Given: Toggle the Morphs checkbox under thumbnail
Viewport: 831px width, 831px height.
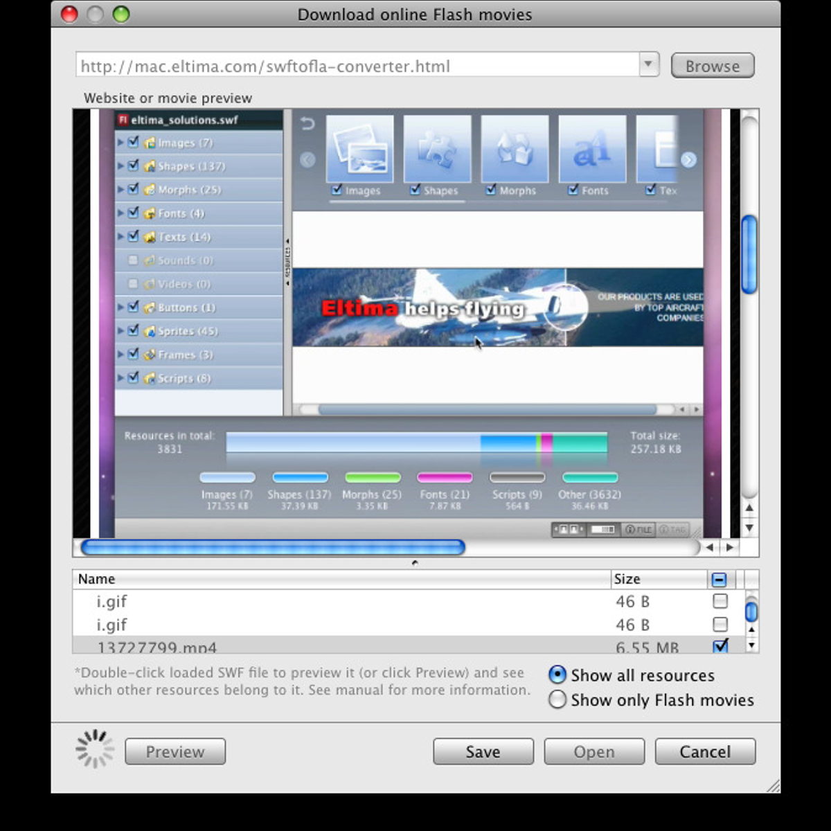Looking at the screenshot, I should click(x=491, y=189).
